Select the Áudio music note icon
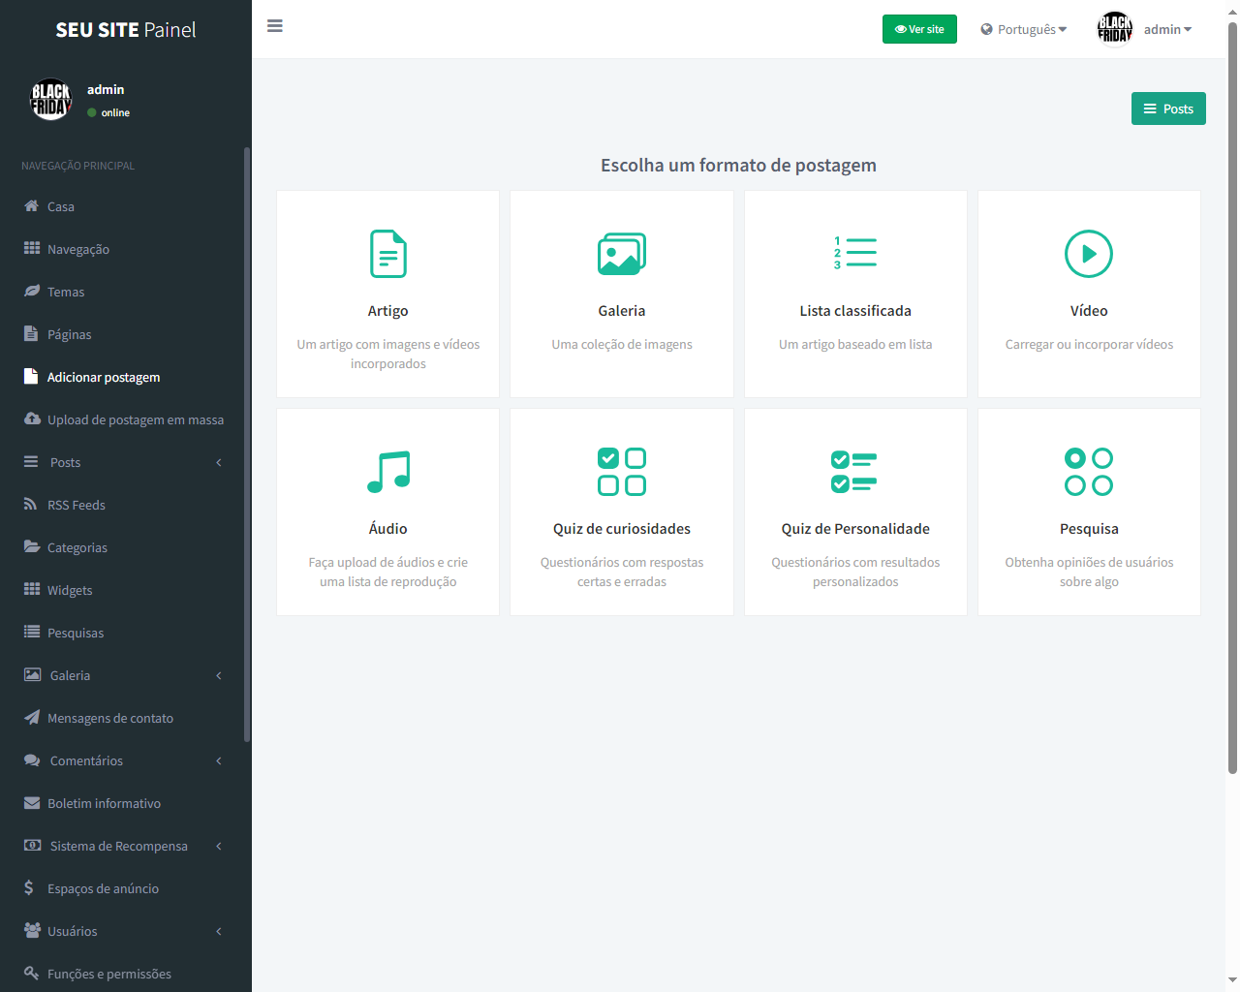This screenshot has width=1240, height=992. [x=387, y=472]
